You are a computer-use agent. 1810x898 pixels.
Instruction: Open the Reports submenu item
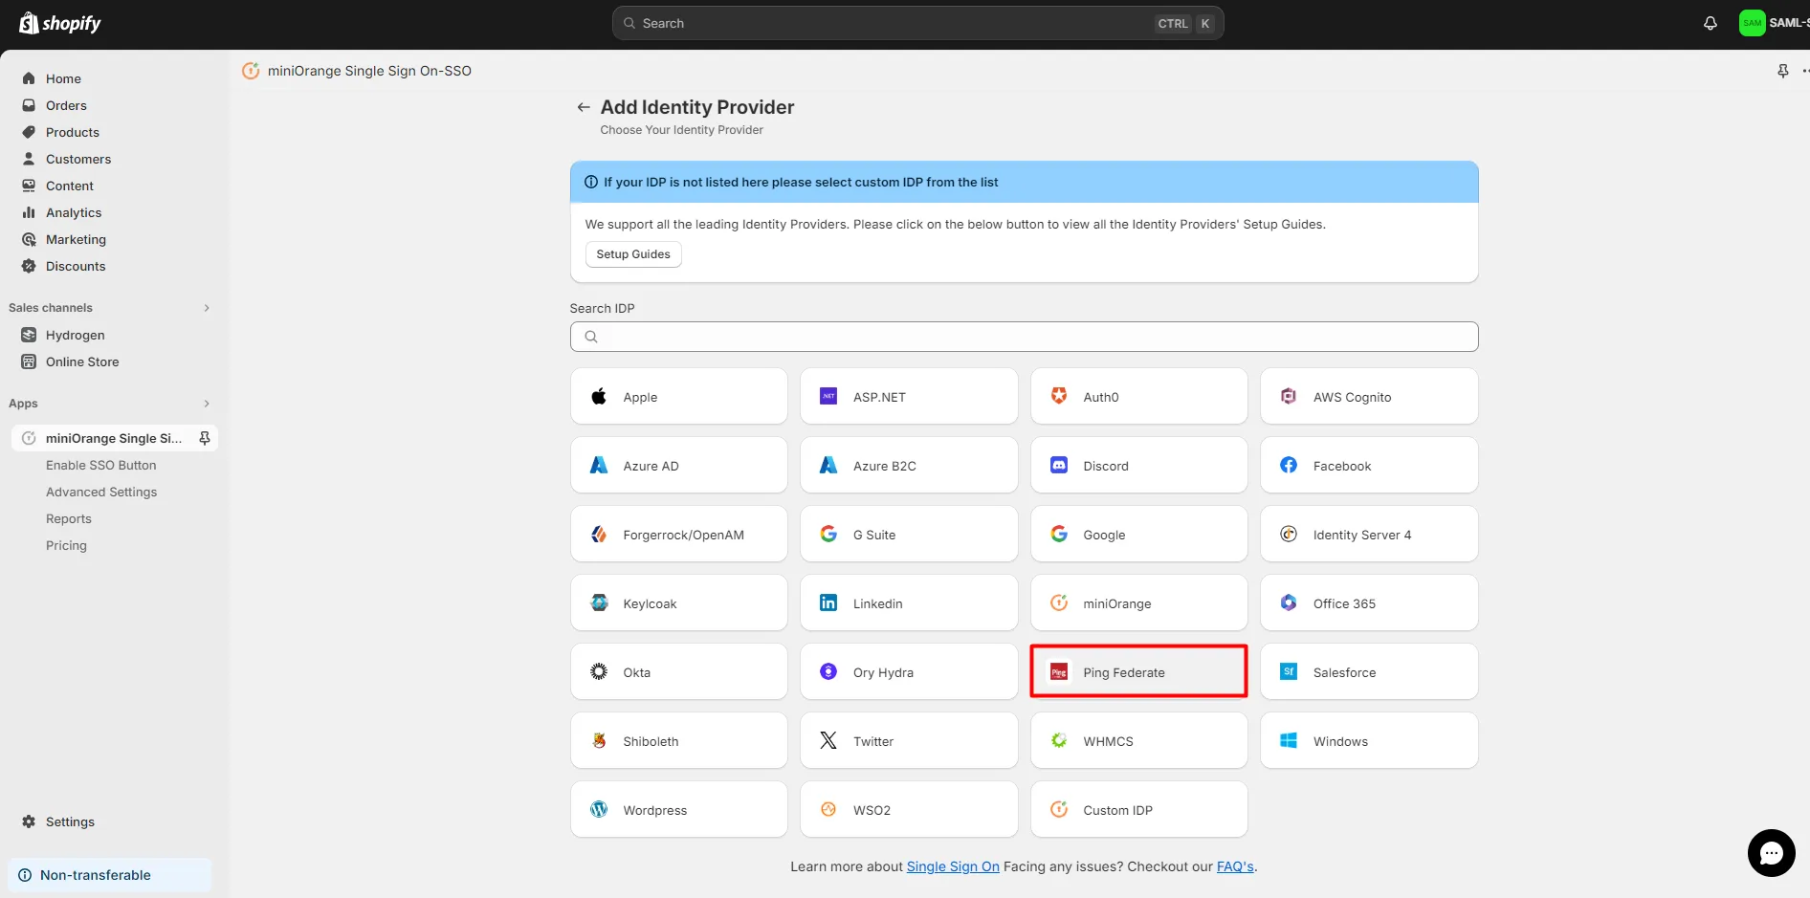69,518
